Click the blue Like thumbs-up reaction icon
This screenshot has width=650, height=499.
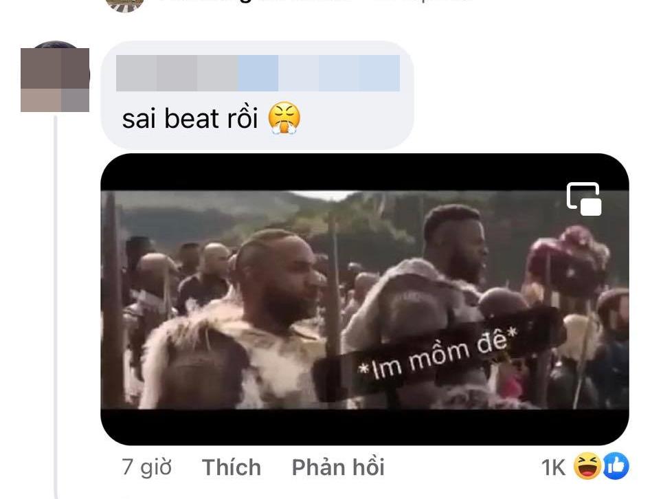pyautogui.click(x=616, y=466)
